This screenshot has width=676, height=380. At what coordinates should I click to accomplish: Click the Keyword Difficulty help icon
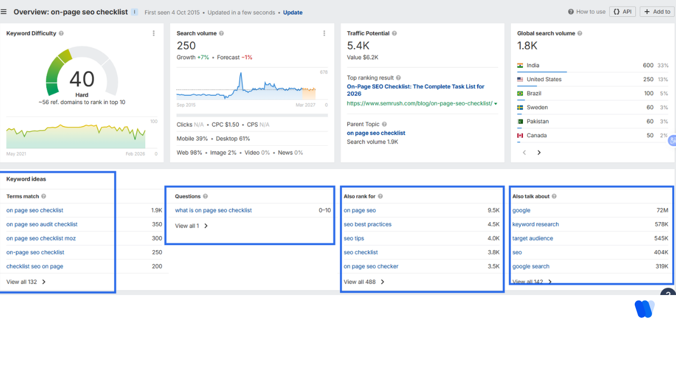coord(61,33)
